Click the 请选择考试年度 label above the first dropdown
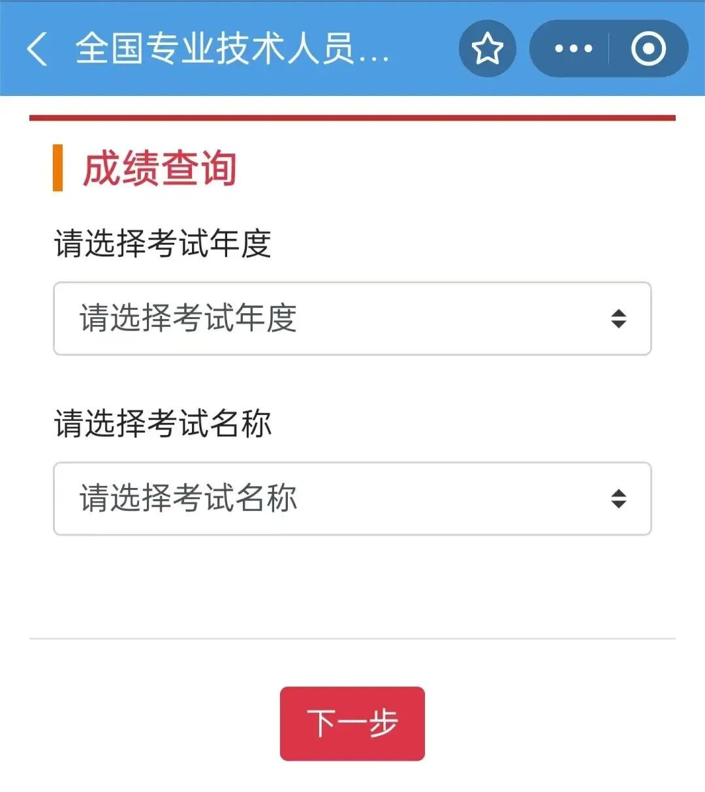705x792 pixels. pos(162,244)
